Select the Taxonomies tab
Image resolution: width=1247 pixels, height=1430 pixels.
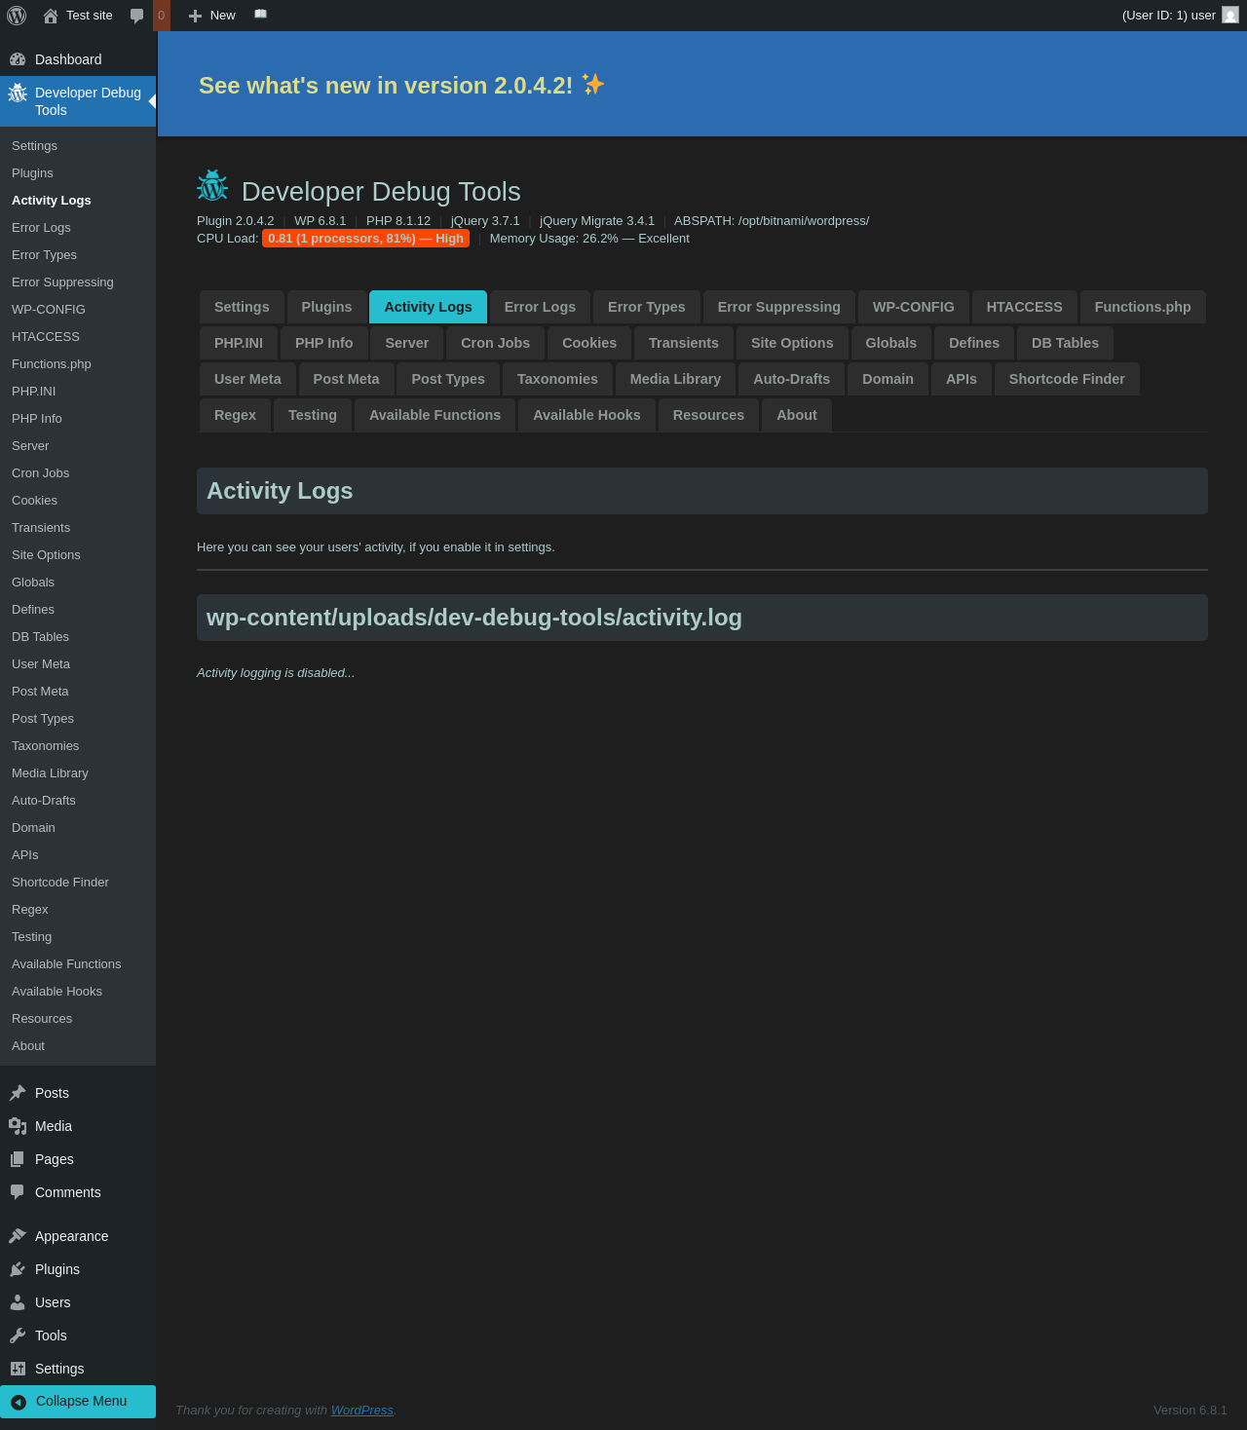coord(557,379)
